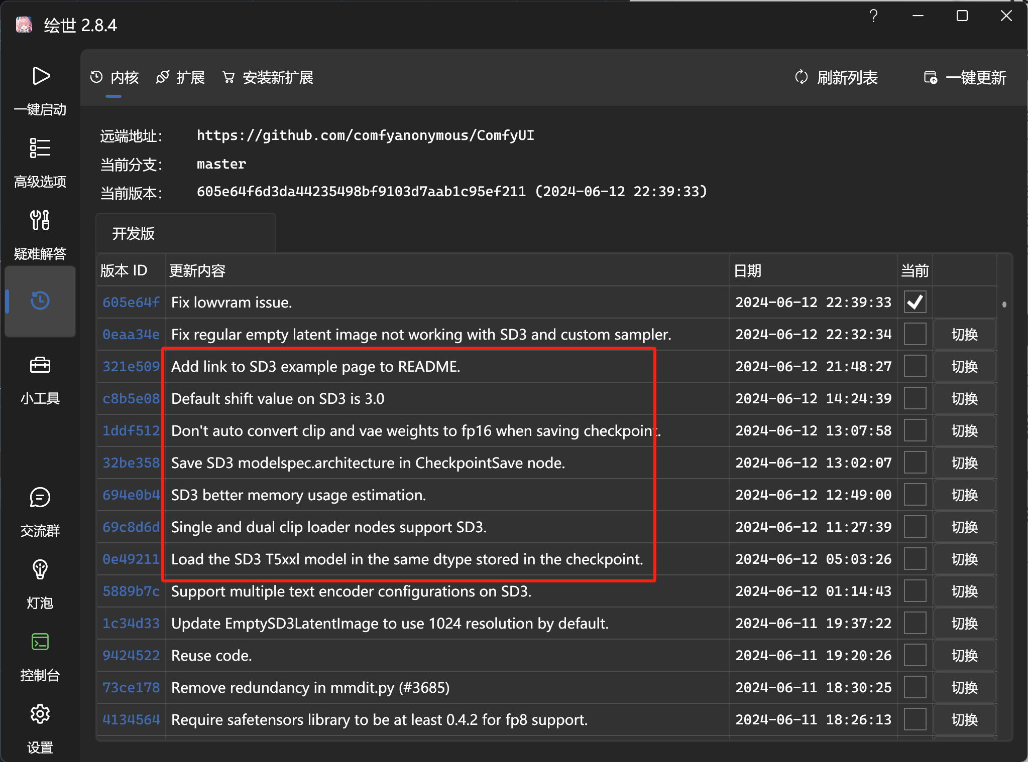The height and width of the screenshot is (762, 1028).
Task: Check the box for version 321e509
Action: 915,366
